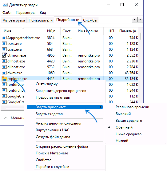Screen dimensions: 167x171
Task: Choose Открыть расположение файла
Action: click(62, 146)
